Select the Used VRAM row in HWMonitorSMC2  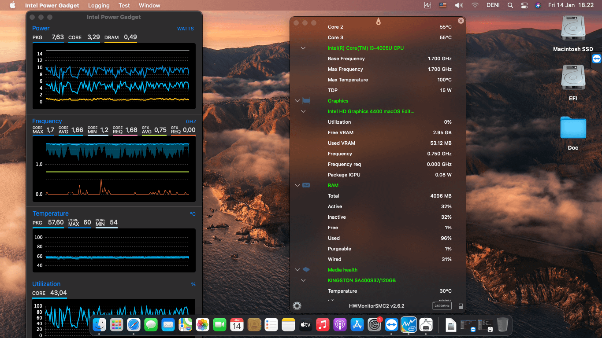click(x=378, y=143)
